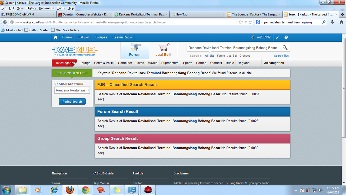Launch Windows Media Player from taskbar
This screenshot has height=195, width=346.
[x=38, y=190]
